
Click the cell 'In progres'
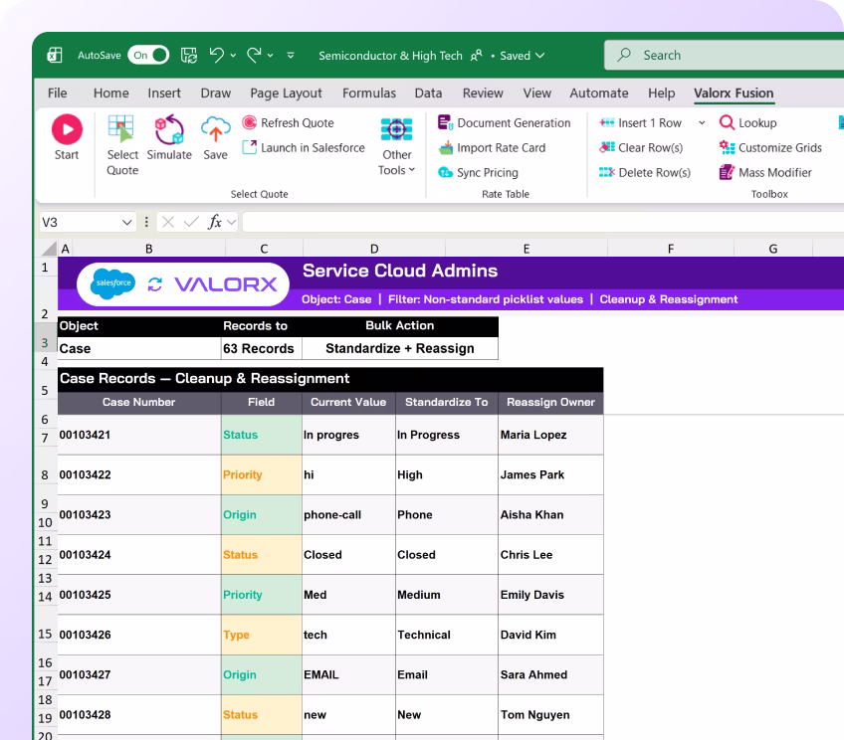[x=348, y=435]
